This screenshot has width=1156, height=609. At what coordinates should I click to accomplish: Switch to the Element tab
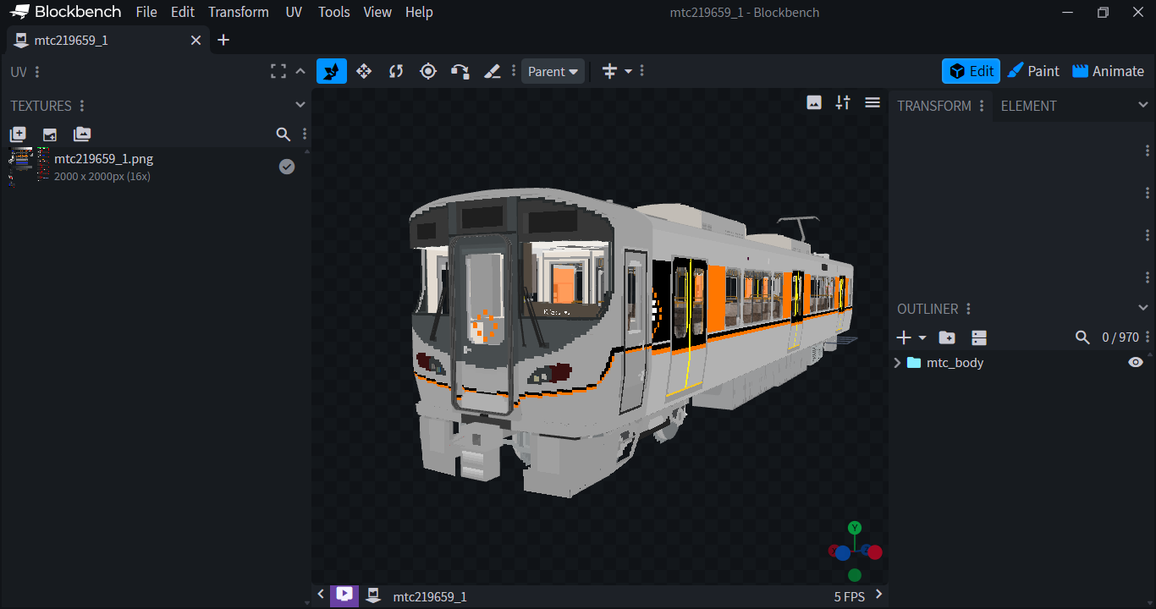(1028, 106)
